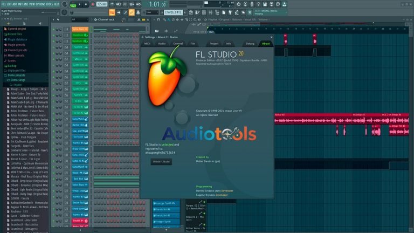The height and width of the screenshot is (233, 414).
Task: Click the playlist Start time marker
Action: coord(211,32)
